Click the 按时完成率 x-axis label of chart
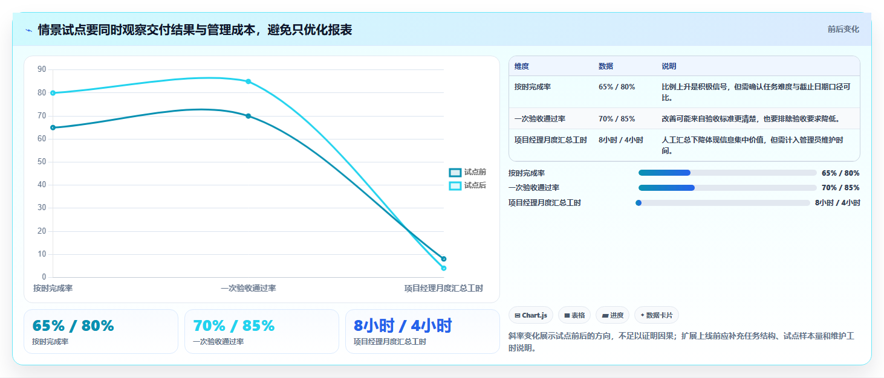Image resolution: width=884 pixels, height=378 pixels. click(53, 289)
